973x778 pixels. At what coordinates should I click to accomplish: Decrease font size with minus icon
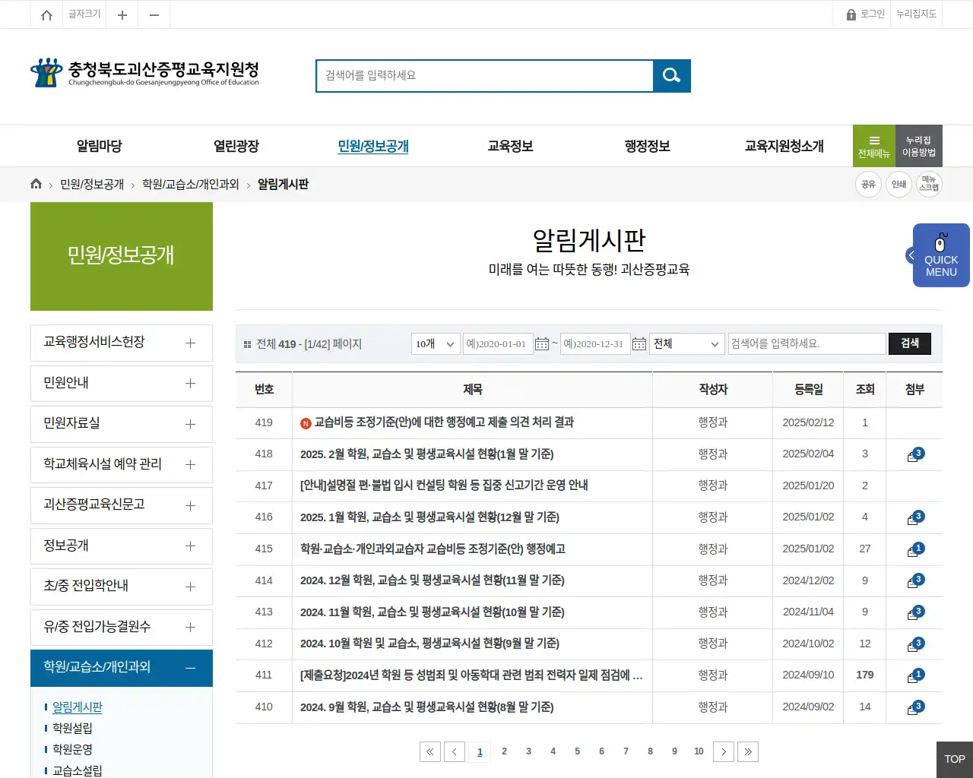click(x=154, y=14)
